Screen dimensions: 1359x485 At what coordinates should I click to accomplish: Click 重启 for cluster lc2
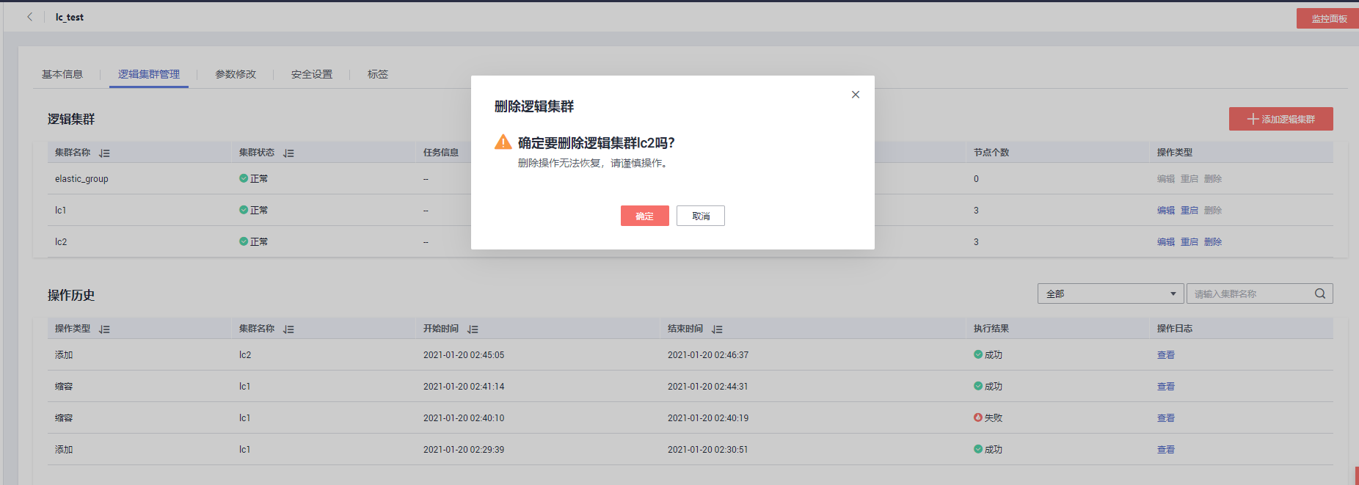pos(1189,242)
